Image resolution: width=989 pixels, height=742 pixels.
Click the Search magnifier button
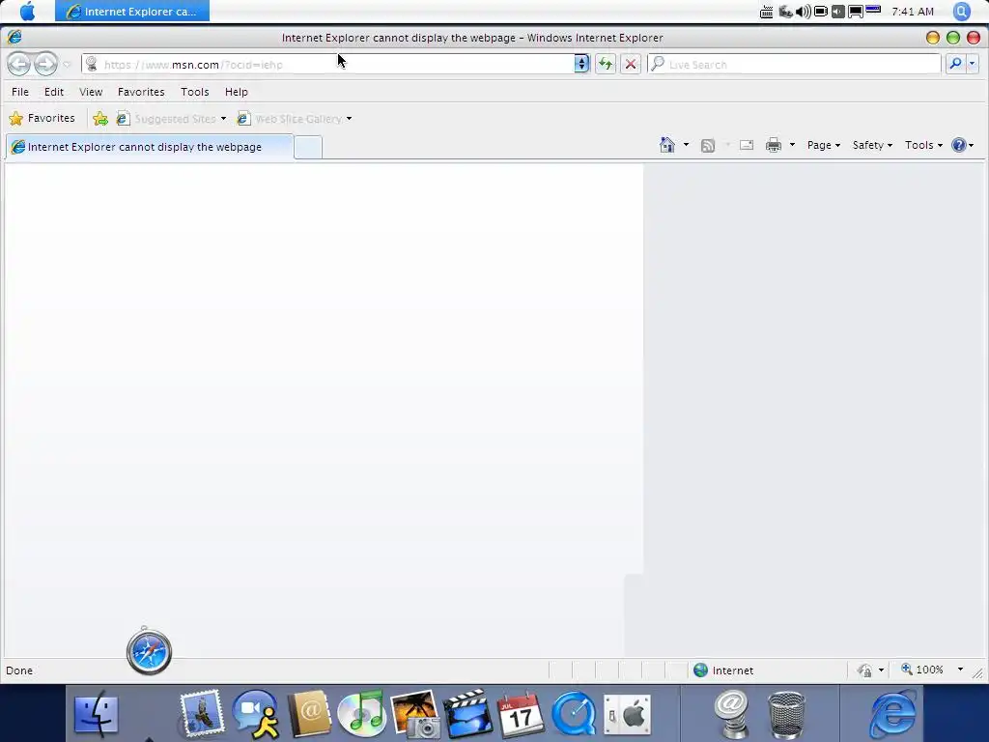(955, 64)
